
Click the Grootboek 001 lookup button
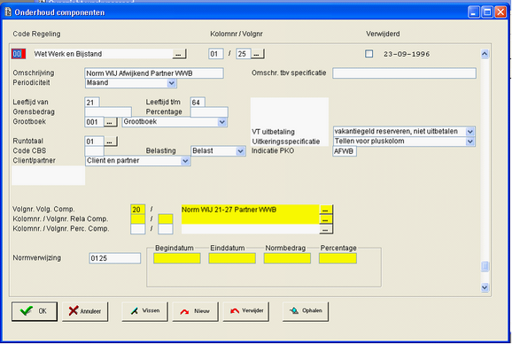coord(111,122)
